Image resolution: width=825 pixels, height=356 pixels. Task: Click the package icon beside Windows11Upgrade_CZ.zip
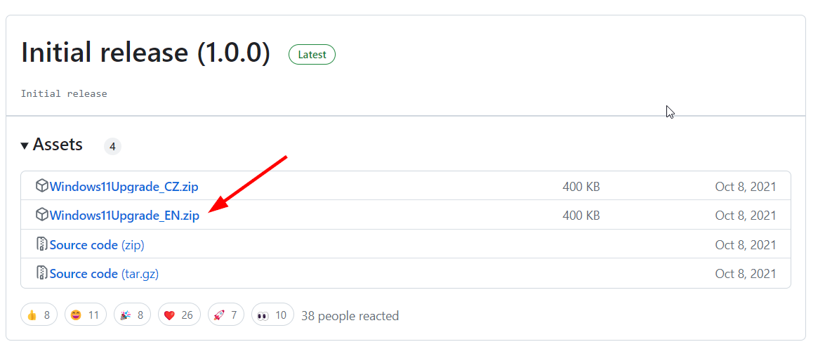tap(41, 185)
